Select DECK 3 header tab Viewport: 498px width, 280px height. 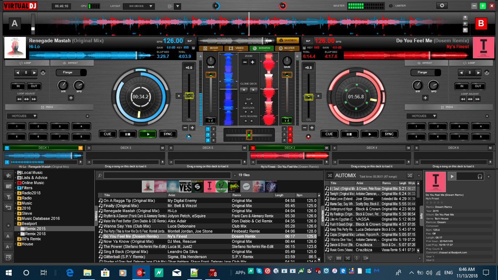coord(125,148)
